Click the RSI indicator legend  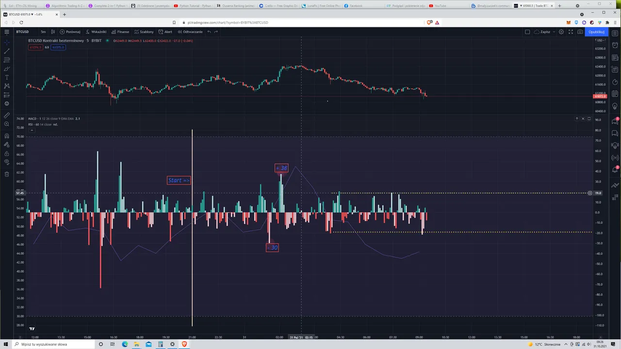tap(43, 124)
